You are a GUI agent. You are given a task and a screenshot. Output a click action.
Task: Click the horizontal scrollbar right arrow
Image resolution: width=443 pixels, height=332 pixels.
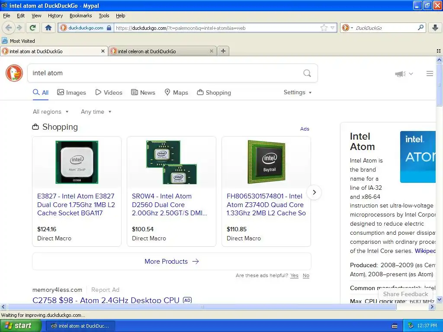click(432, 307)
